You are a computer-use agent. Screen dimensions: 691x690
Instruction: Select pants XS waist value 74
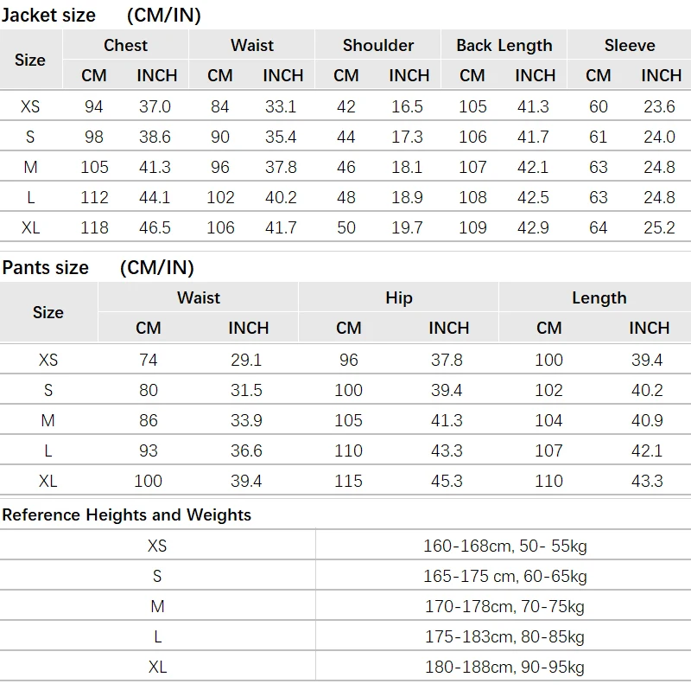148,360
